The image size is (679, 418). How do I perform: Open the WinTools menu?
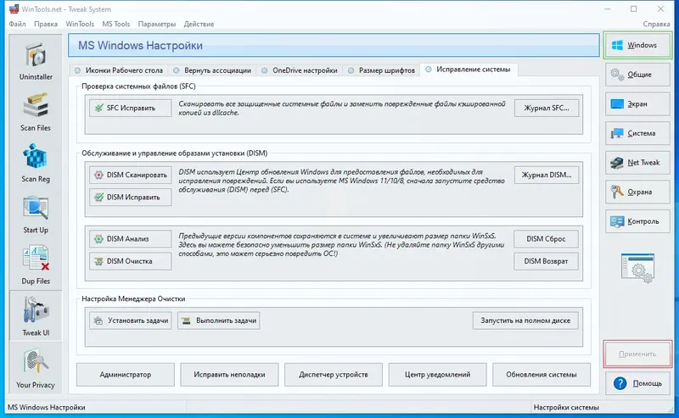(80, 25)
